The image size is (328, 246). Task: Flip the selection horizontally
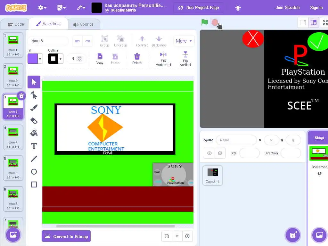(x=163, y=59)
